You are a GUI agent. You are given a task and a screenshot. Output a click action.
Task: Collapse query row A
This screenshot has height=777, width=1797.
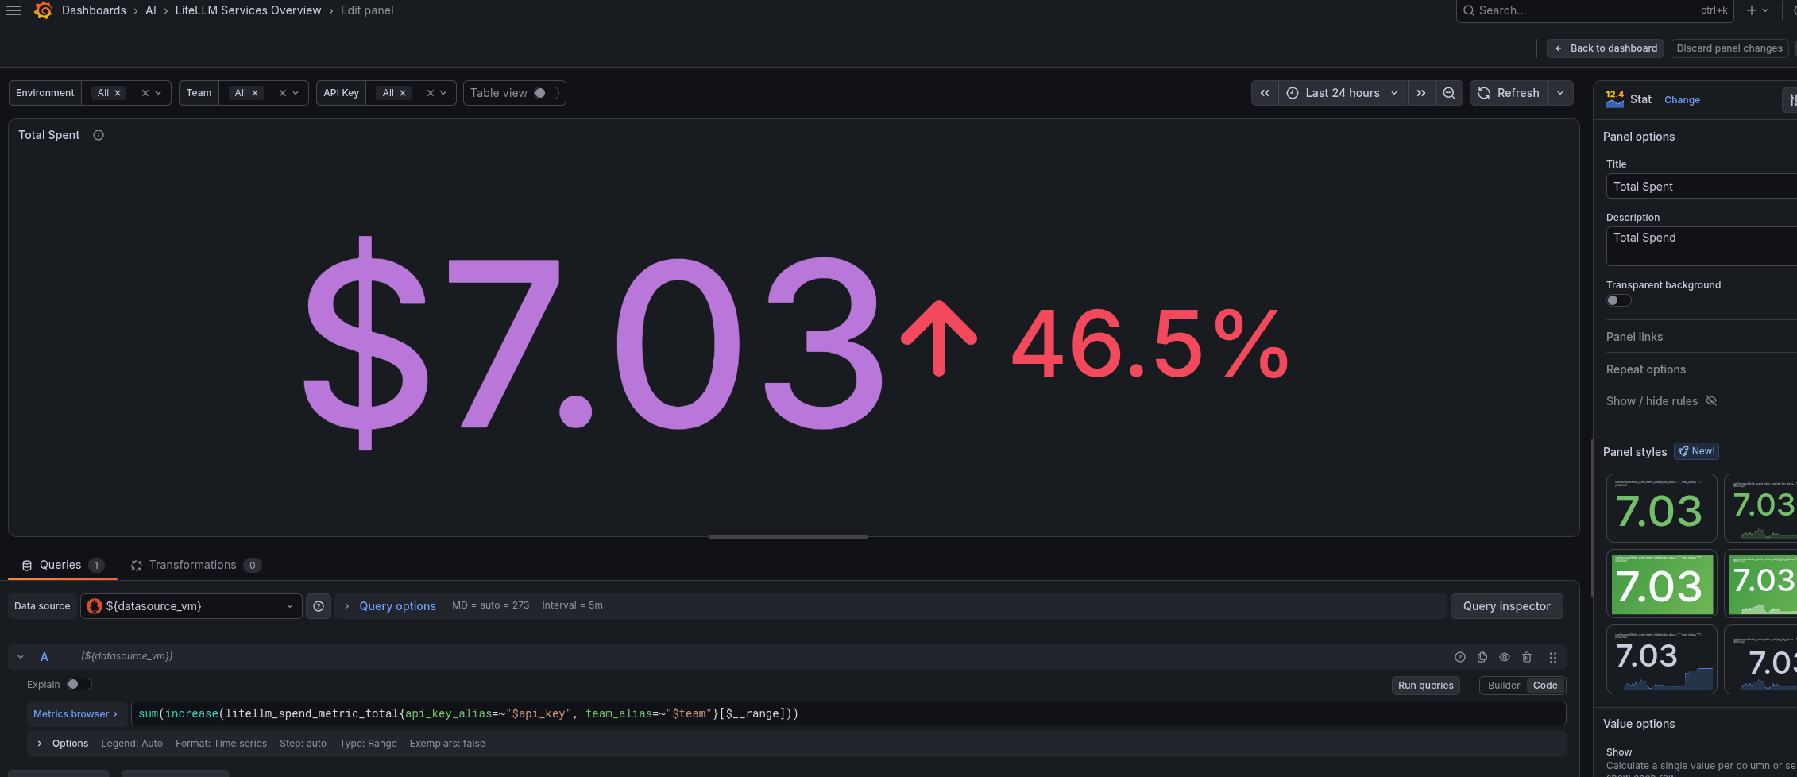(x=21, y=657)
